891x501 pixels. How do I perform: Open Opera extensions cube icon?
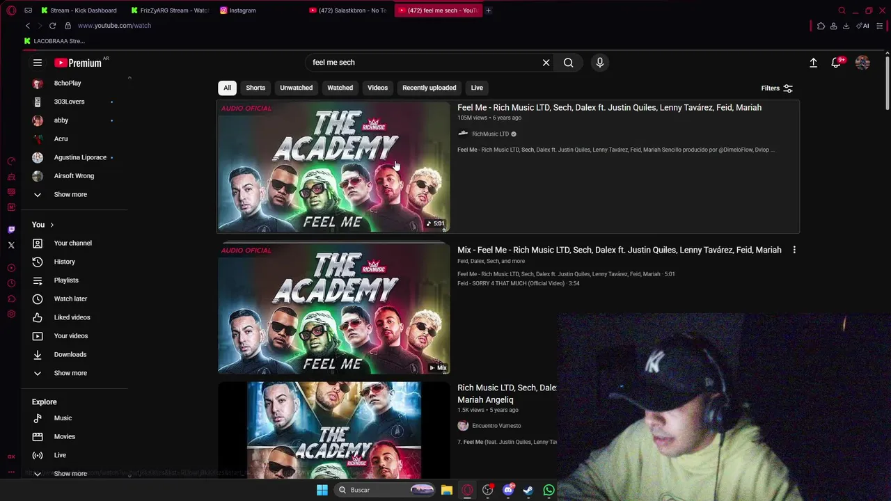tap(821, 26)
